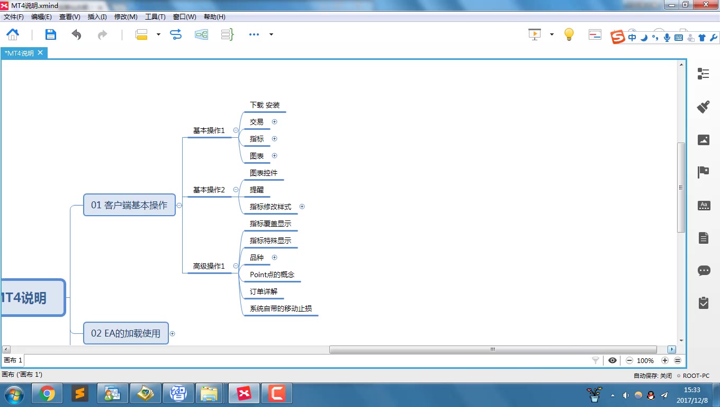The width and height of the screenshot is (720, 407).
Task: Launch brainstorming mode with the light bulb
Action: (x=569, y=34)
